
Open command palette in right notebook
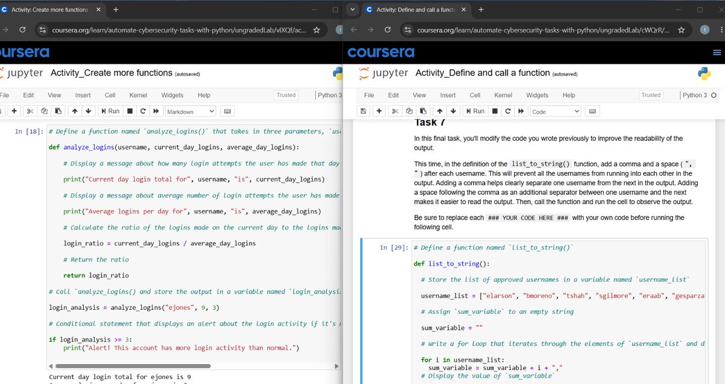pyautogui.click(x=593, y=111)
